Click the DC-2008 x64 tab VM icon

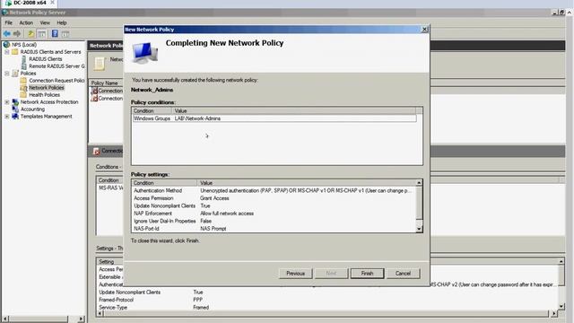click(8, 3)
